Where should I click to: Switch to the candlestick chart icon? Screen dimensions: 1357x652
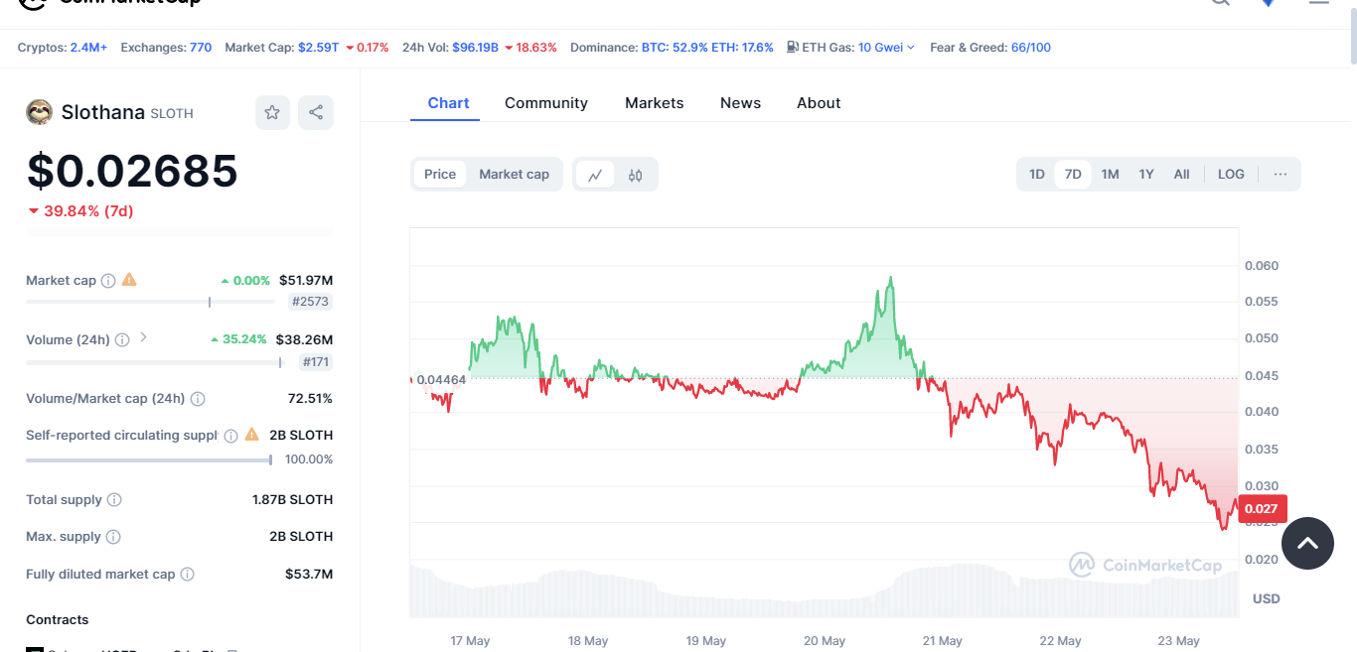click(636, 175)
